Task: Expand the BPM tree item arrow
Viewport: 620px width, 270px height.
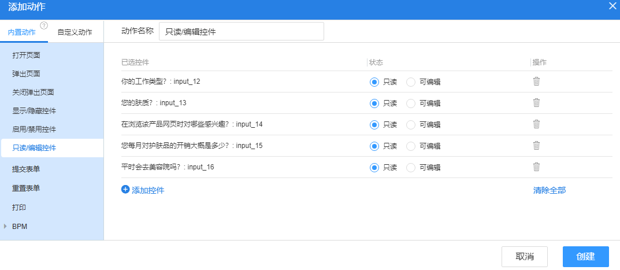Action: pos(5,227)
